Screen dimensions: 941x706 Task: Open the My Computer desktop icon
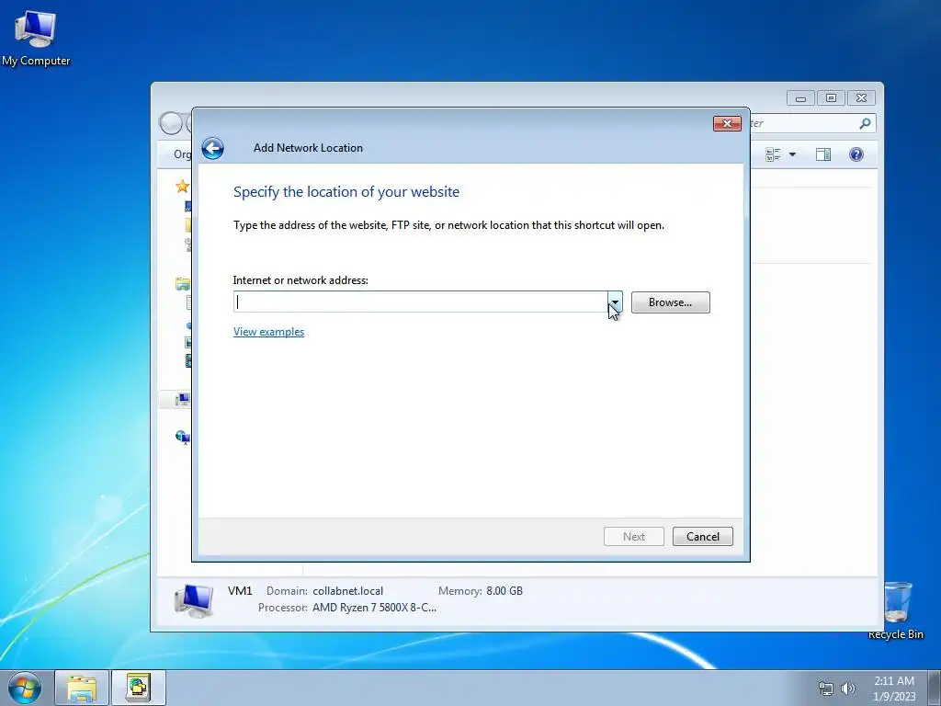coord(36,39)
